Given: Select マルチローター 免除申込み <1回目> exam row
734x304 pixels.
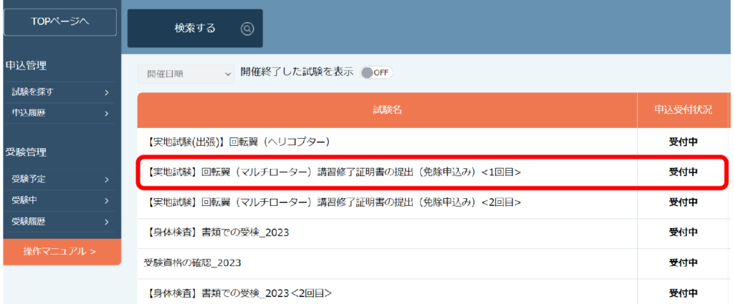Looking at the screenshot, I should 332,172.
